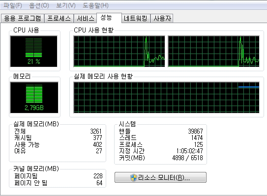Click the 커밋(MB) value 4898 / 6518
This screenshot has height=196, width=267.
(x=187, y=158)
